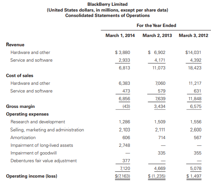Viewport: 211px width, 183px height.
Task: Select the March 3, 2012 column header
Action: [193, 35]
